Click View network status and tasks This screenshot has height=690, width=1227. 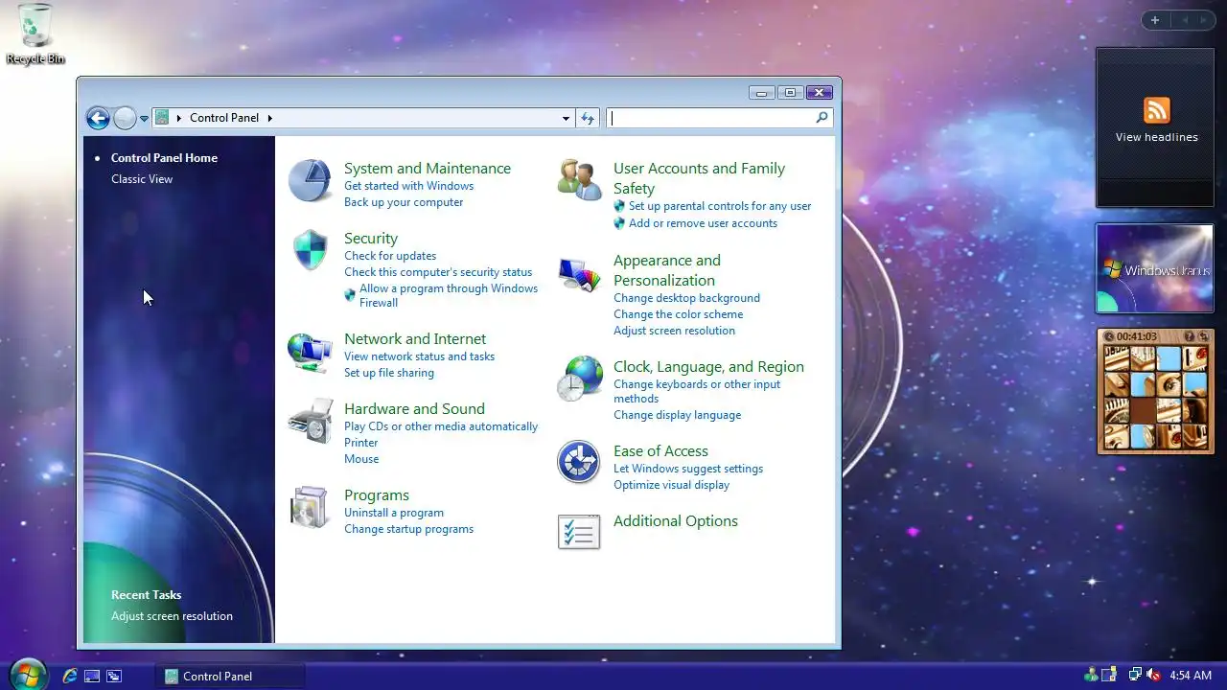pos(419,356)
